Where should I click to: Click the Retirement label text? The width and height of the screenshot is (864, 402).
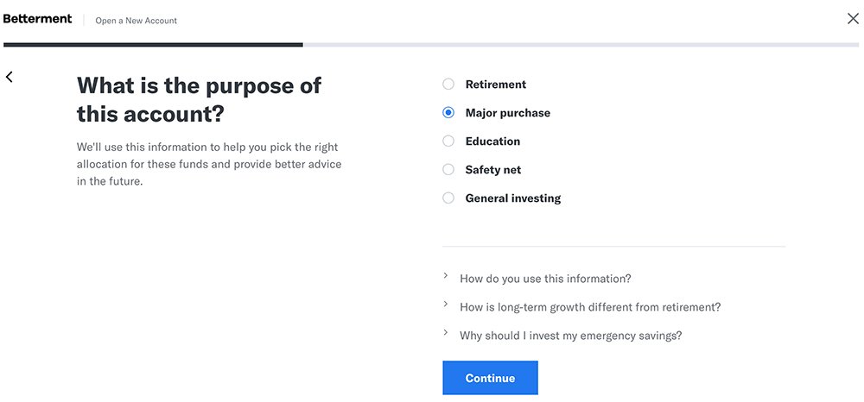496,85
